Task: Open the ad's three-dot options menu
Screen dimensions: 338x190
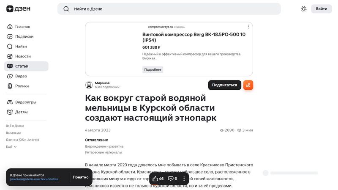Action: 248,27
